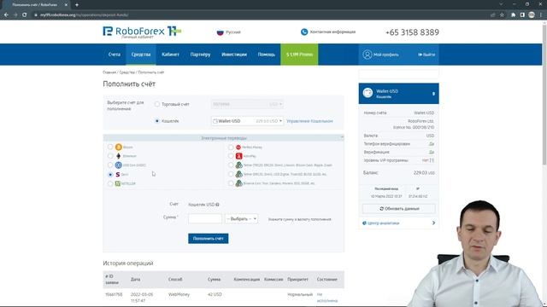
Task: Click the Wallet USD round wallet icon
Action: point(368,93)
